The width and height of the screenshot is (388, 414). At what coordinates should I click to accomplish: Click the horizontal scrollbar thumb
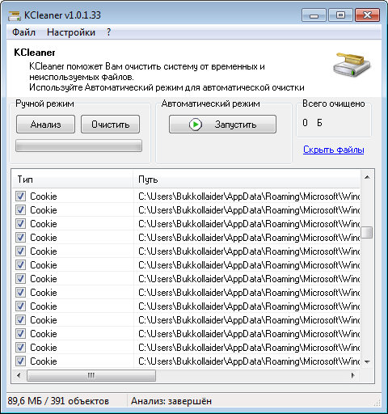click(x=91, y=375)
